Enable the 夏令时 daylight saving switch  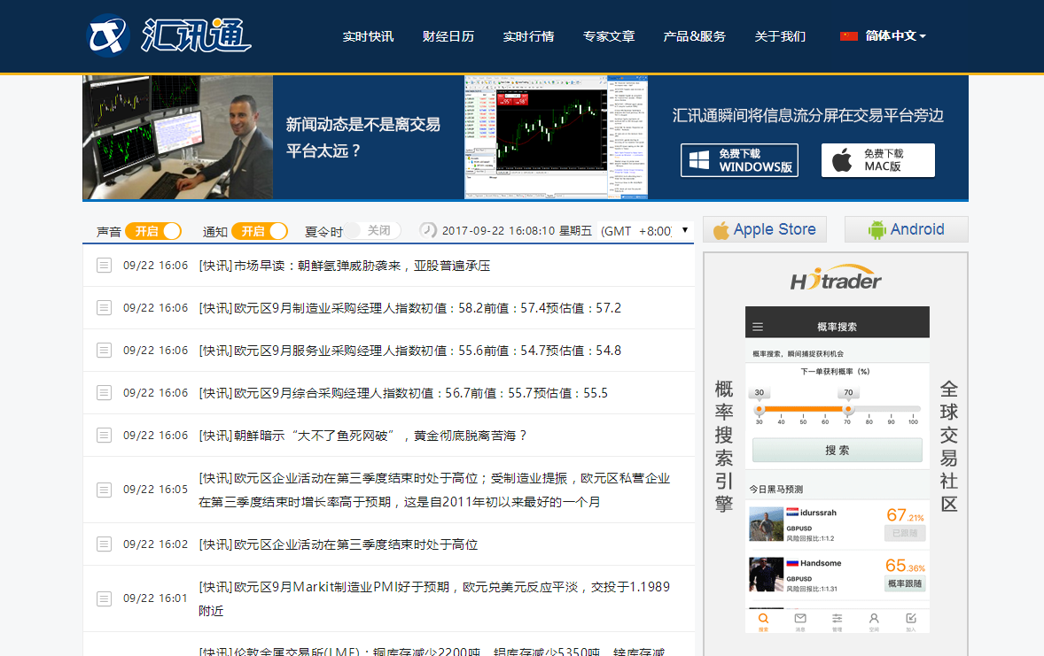[373, 231]
